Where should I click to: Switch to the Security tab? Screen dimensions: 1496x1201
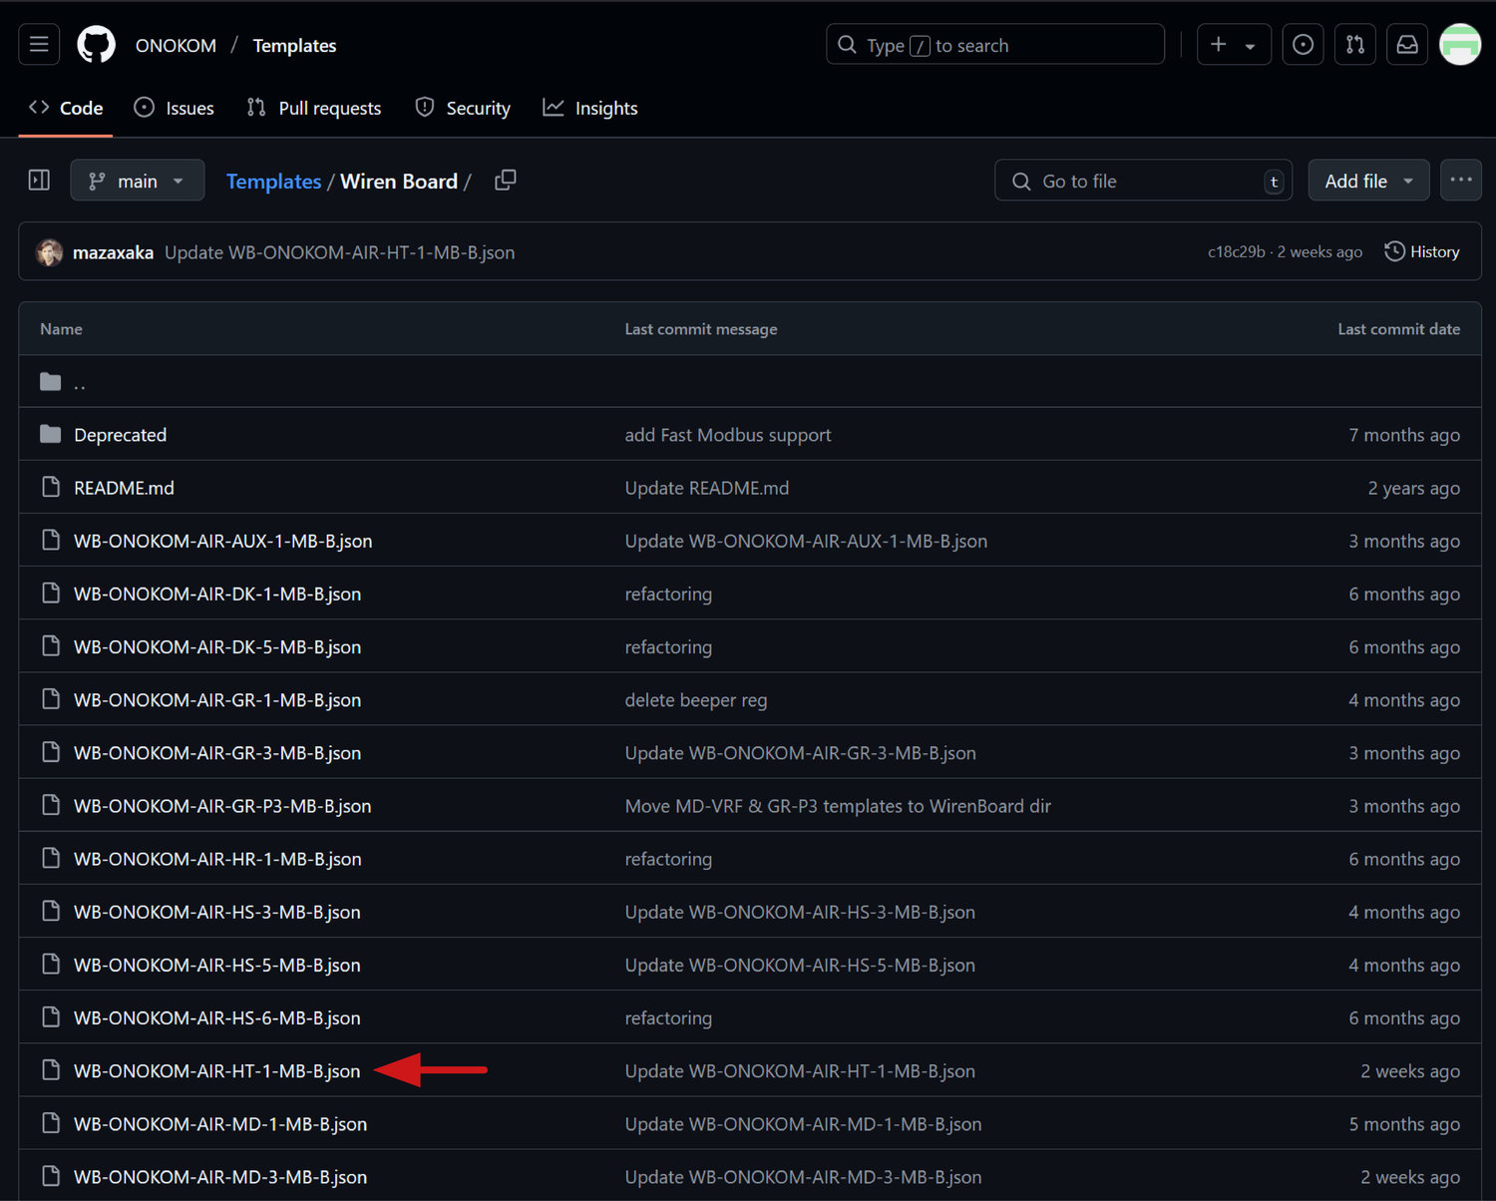pyautogui.click(x=463, y=108)
